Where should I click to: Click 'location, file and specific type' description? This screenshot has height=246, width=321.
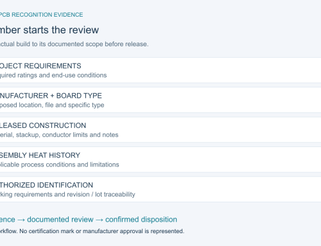pyautogui.click(x=62, y=105)
